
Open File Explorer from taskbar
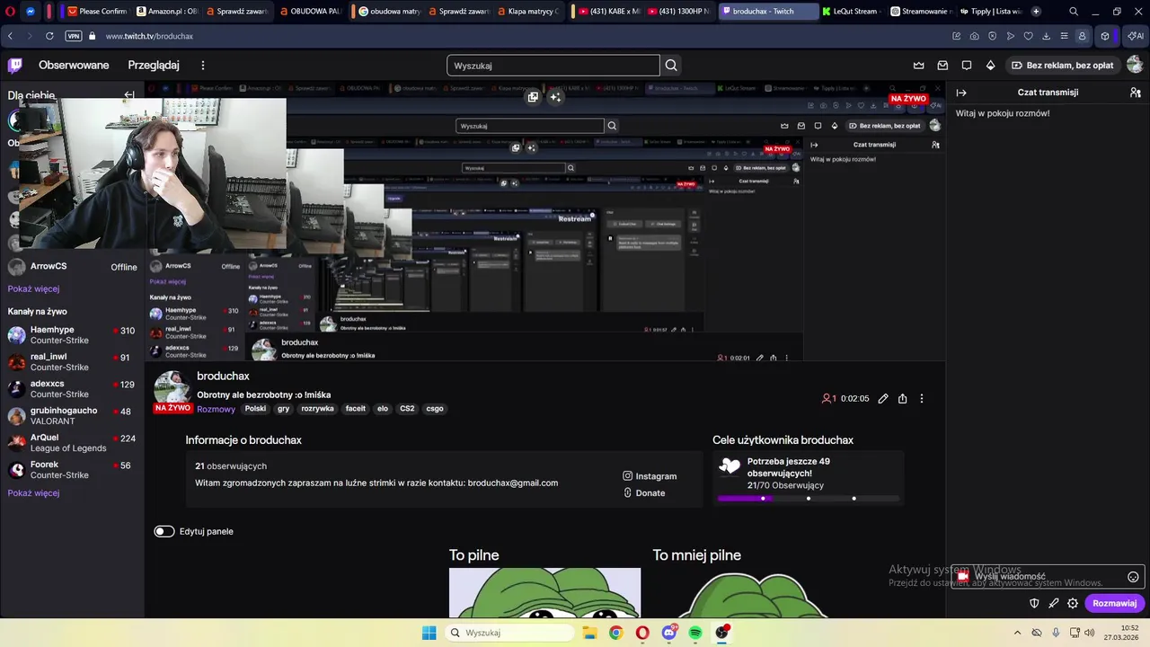point(588,633)
